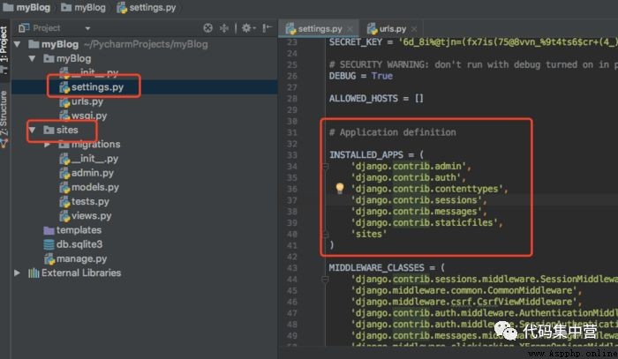Select tests.py in the tree

[85, 201]
